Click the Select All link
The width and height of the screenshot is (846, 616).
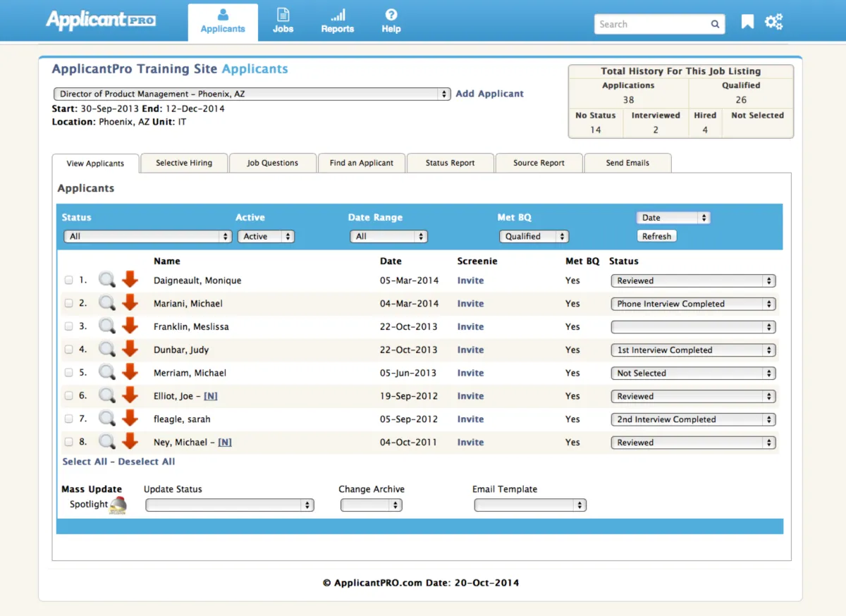[85, 462]
